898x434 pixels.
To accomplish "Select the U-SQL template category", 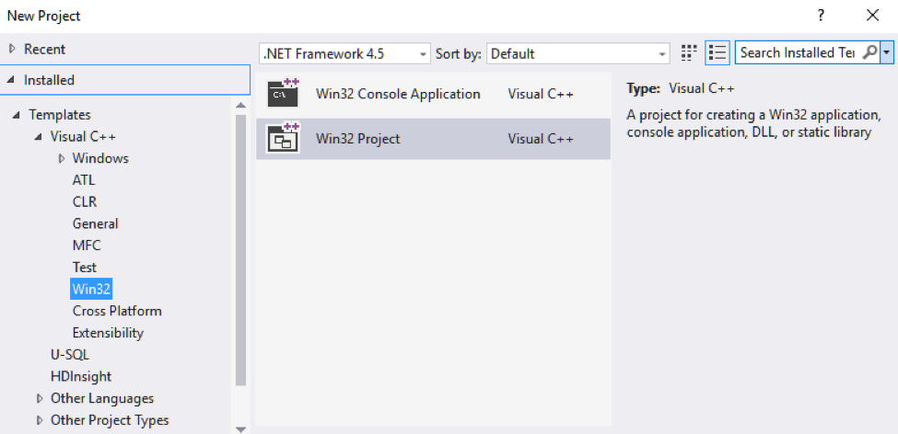I will click(x=70, y=354).
